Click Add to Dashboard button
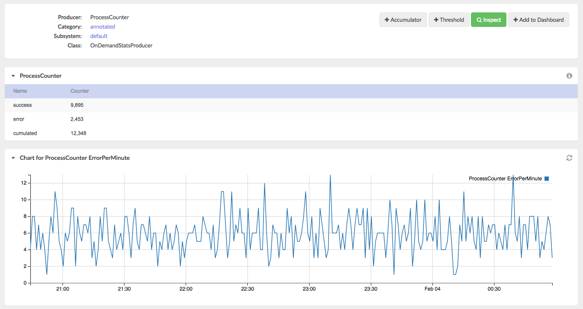Viewport: 583px width, 309px height. (539, 20)
